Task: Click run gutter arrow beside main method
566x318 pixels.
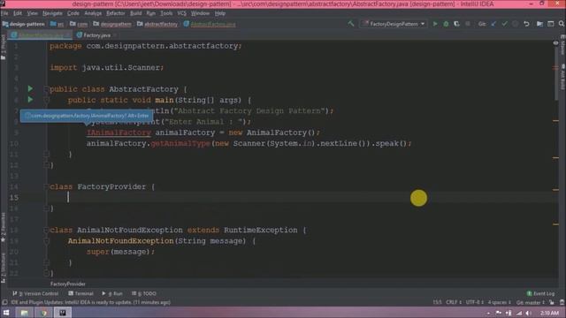Action: (30, 100)
